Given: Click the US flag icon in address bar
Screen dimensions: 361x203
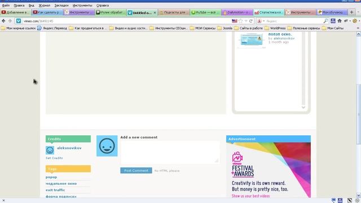Looking at the screenshot, I should pos(235,21).
